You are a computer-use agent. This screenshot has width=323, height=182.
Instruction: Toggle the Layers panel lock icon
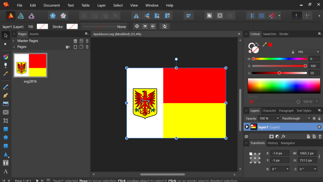click(x=319, y=118)
